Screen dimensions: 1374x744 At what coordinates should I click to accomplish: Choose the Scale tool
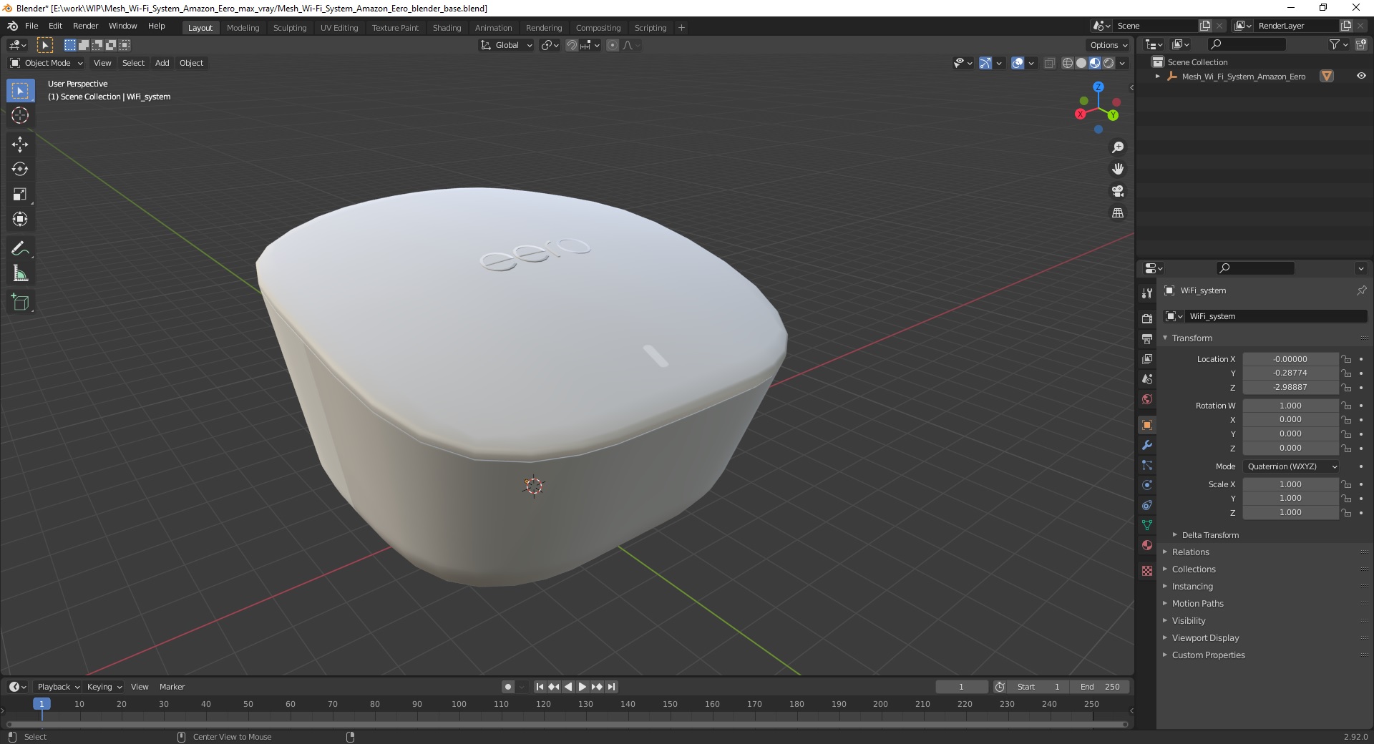20,195
